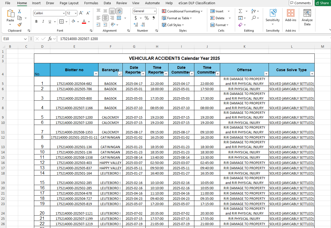Apply the red Font Color swatch
Image resolution: width=331 pixels, height=228 pixels.
pos(84,22)
